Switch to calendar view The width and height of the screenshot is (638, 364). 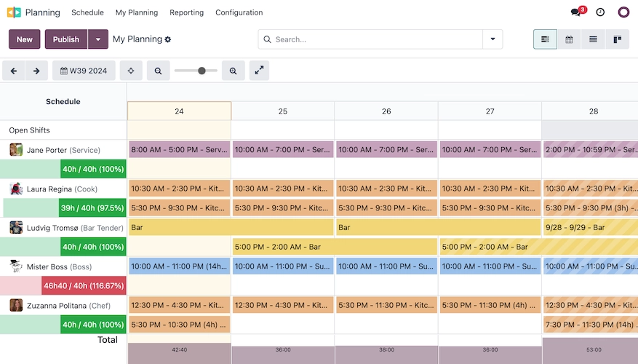pyautogui.click(x=569, y=39)
